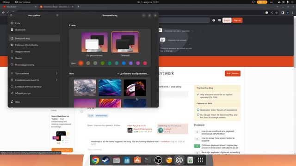Screen dimensions: 296x166
Task: Choose the orange accent color
Action: point(81,63)
